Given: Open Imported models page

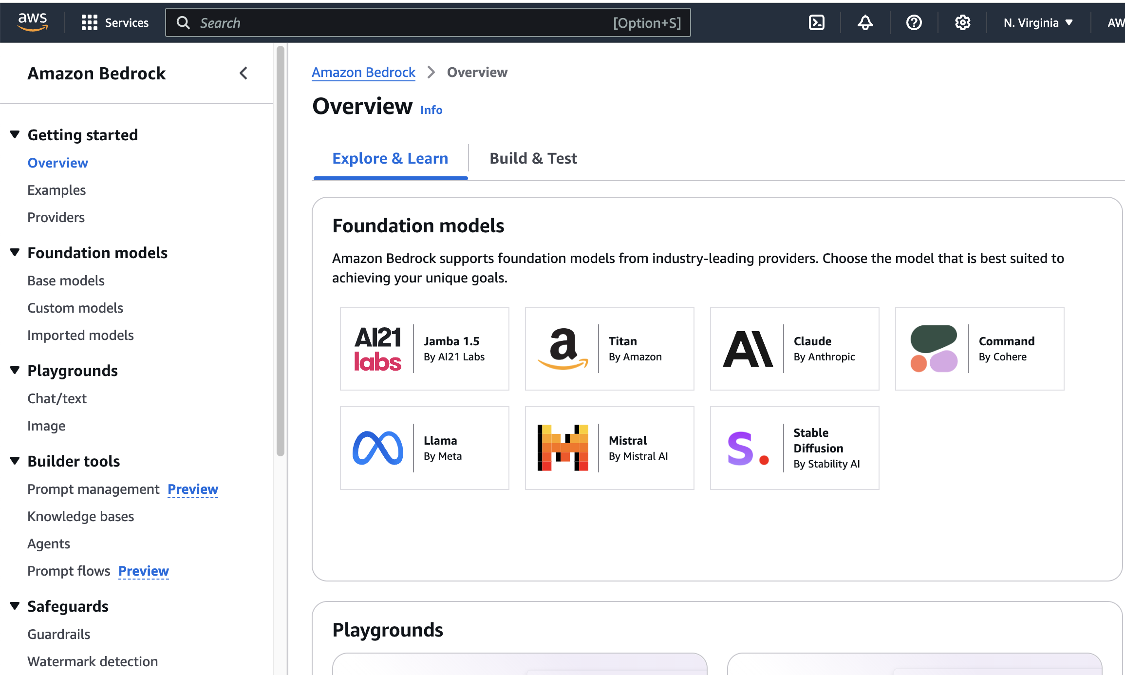Looking at the screenshot, I should pos(81,335).
